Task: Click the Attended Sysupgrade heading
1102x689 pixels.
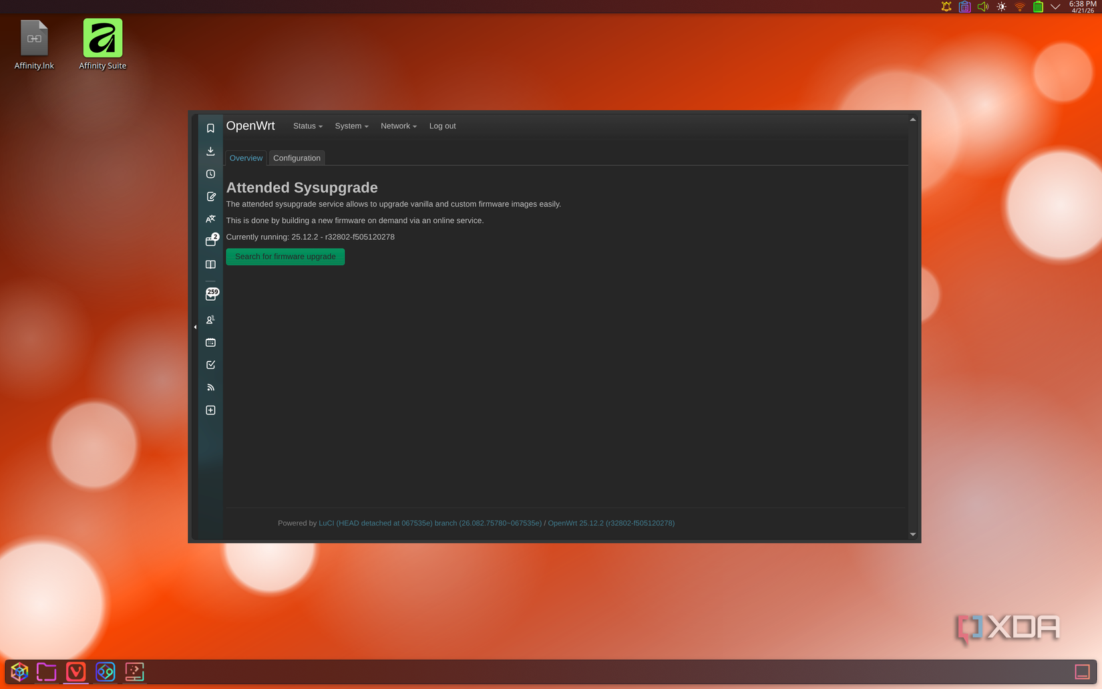Action: pos(302,188)
